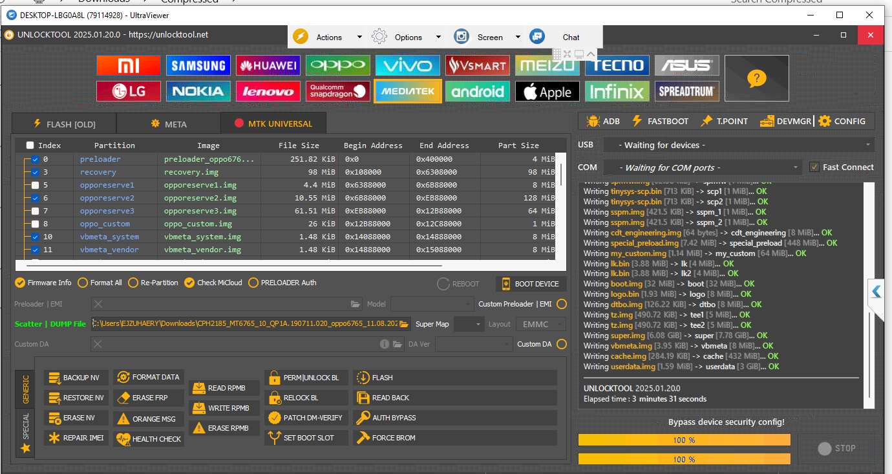Click the AUTH BYPASS button

click(x=455, y=418)
